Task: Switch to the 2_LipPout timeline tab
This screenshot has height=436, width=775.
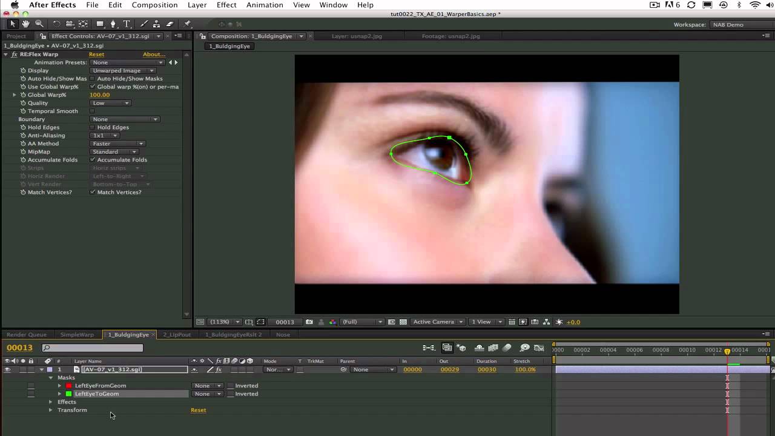Action: (176, 334)
